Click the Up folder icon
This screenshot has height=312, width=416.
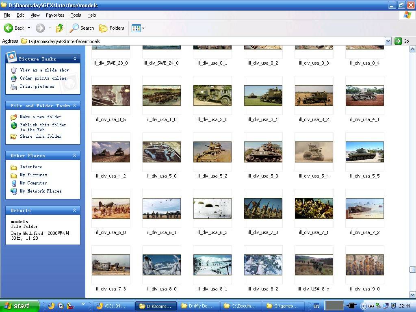60,28
